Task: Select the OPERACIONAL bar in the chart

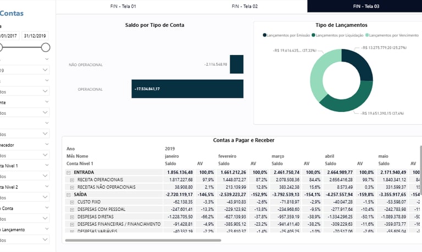Action: [x=187, y=89]
